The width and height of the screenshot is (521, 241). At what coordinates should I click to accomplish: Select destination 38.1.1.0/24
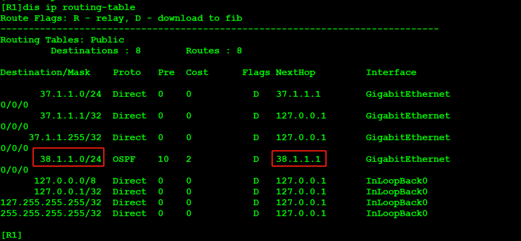click(x=70, y=160)
